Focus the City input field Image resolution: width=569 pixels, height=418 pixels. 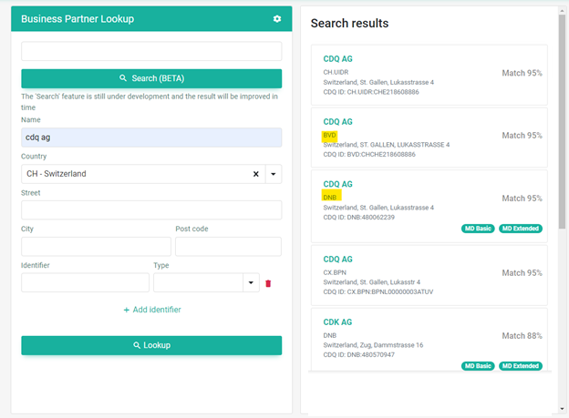click(x=96, y=247)
